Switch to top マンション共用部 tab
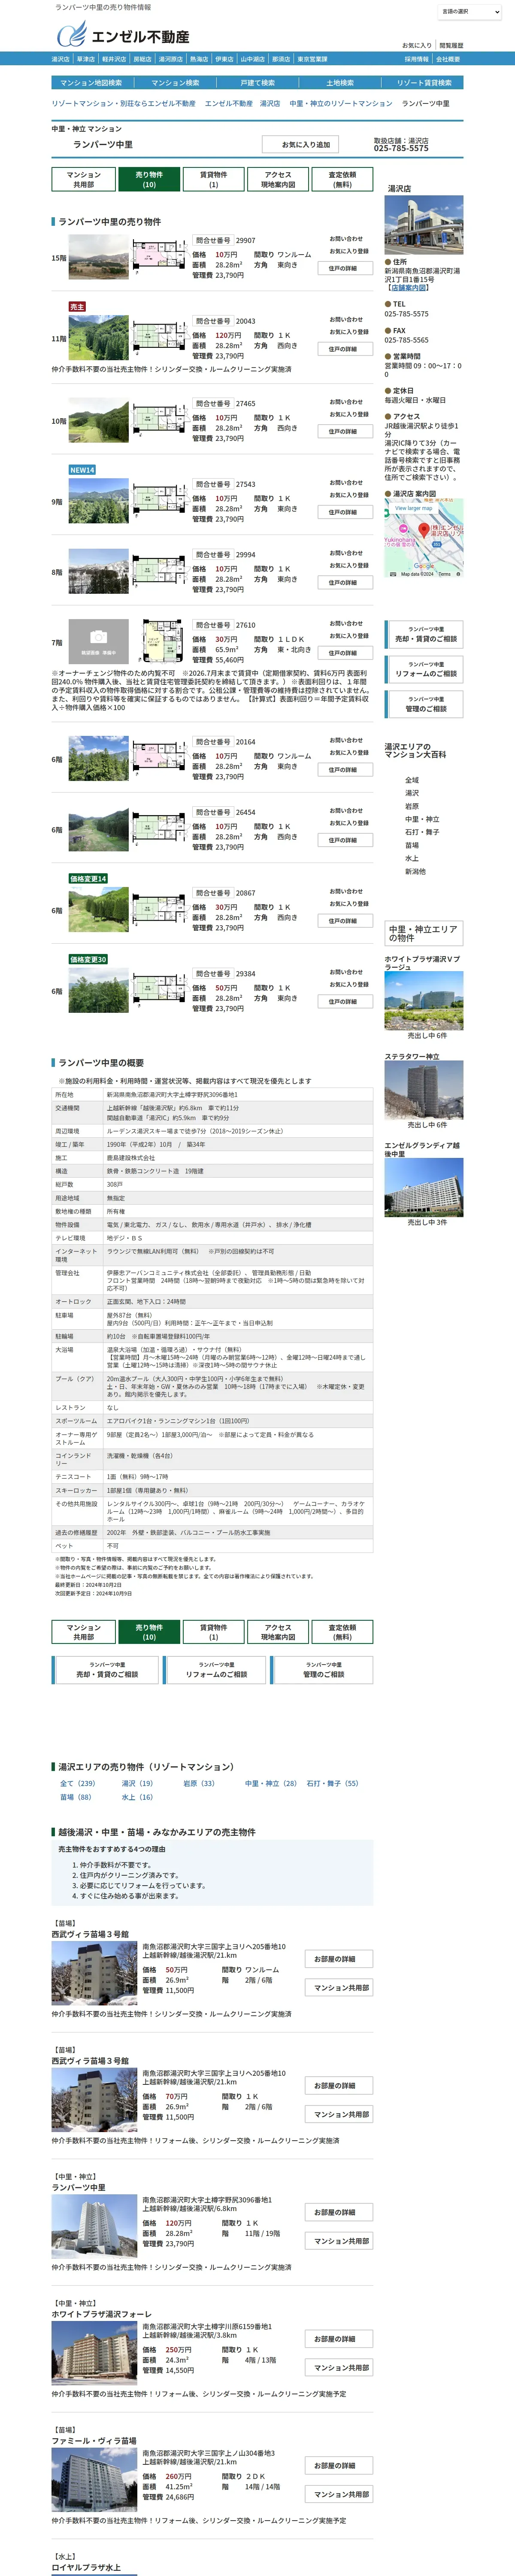 pos(84,179)
